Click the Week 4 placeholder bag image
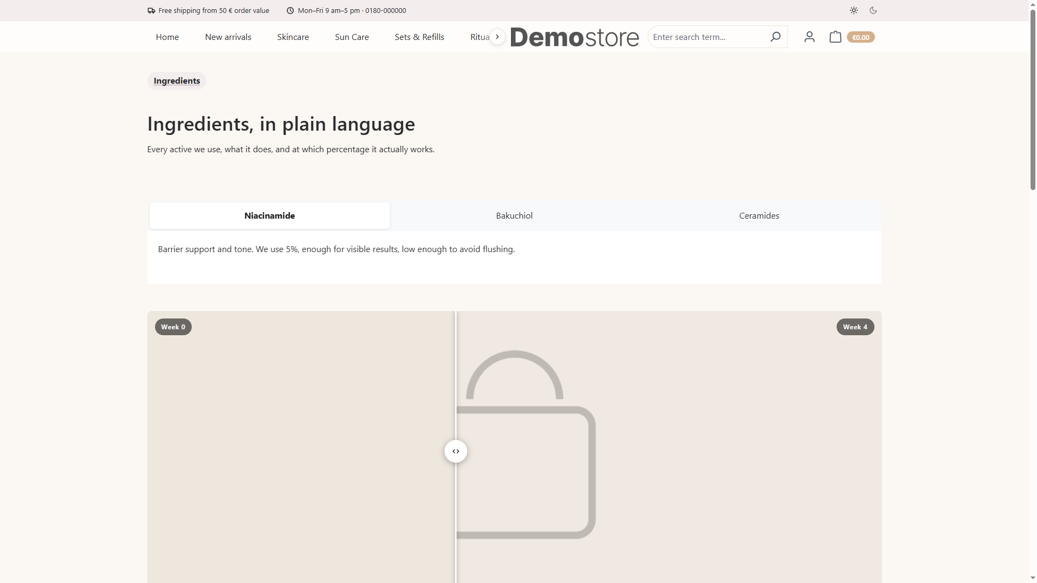This screenshot has height=583, width=1037. (x=527, y=444)
